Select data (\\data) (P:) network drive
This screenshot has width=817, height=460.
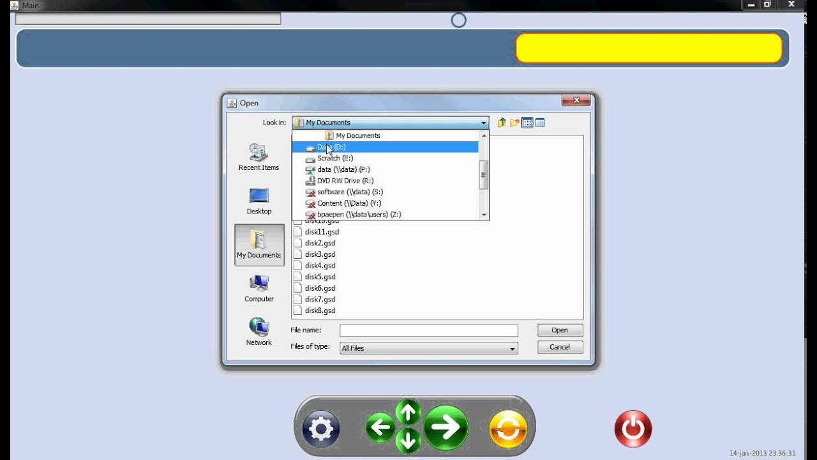point(385,169)
